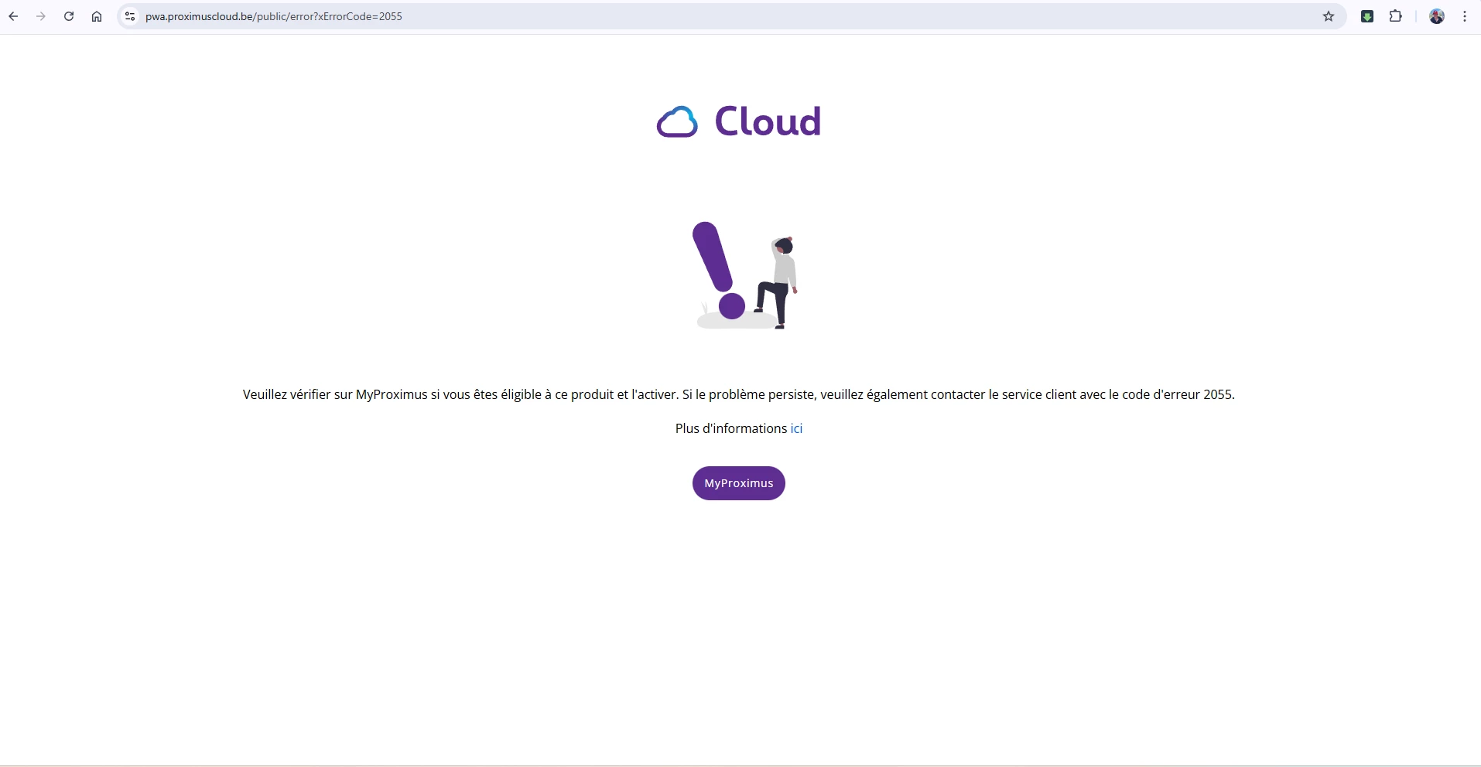Go back to the previous page
This screenshot has height=767, width=1481.
point(13,16)
